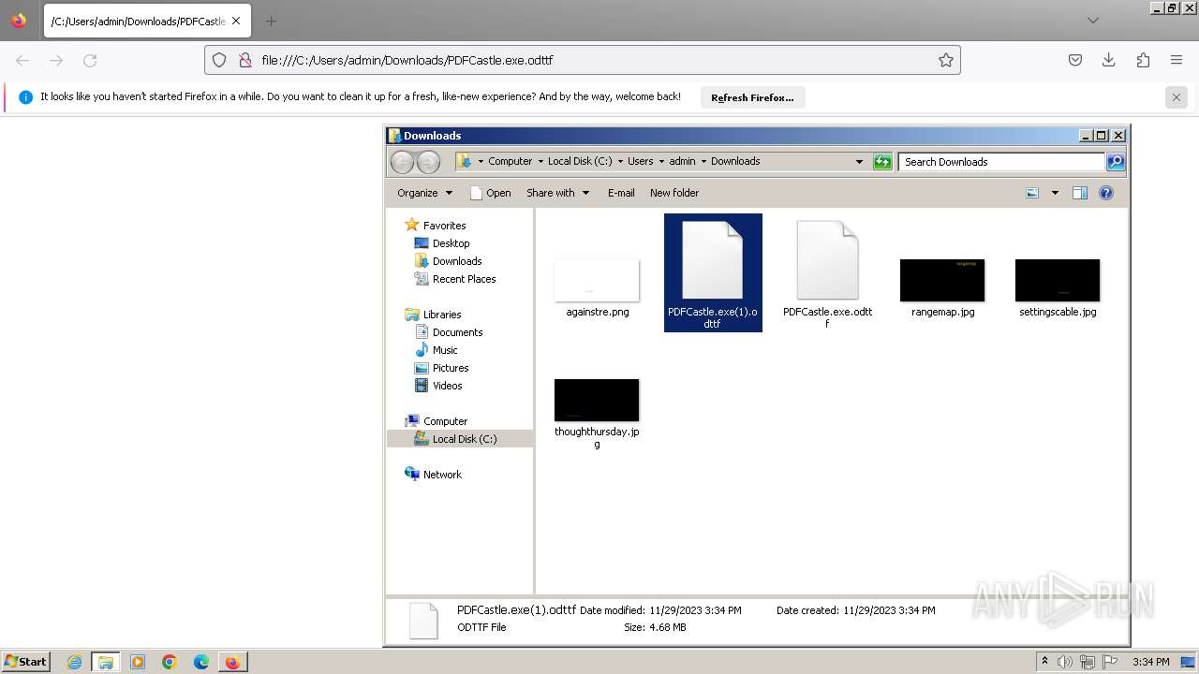
Task: Open the Firefox downloads panel
Action: [x=1109, y=60]
